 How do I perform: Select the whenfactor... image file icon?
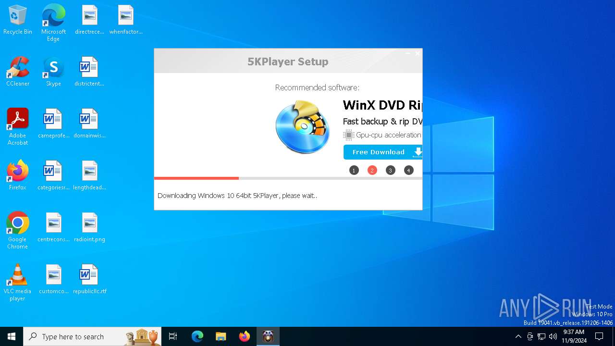125,20
